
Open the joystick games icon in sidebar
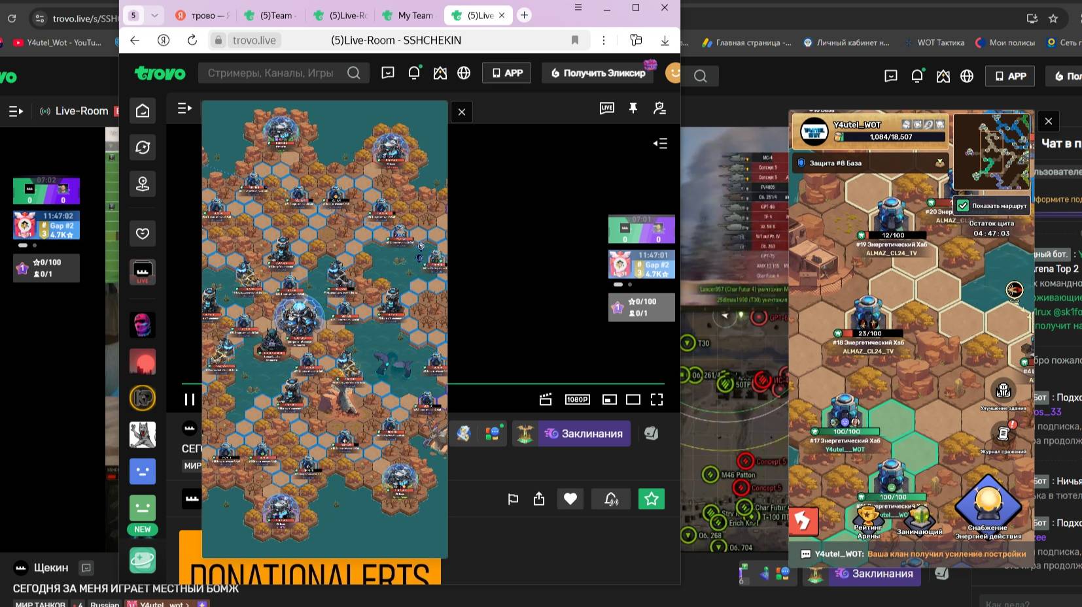click(x=143, y=184)
